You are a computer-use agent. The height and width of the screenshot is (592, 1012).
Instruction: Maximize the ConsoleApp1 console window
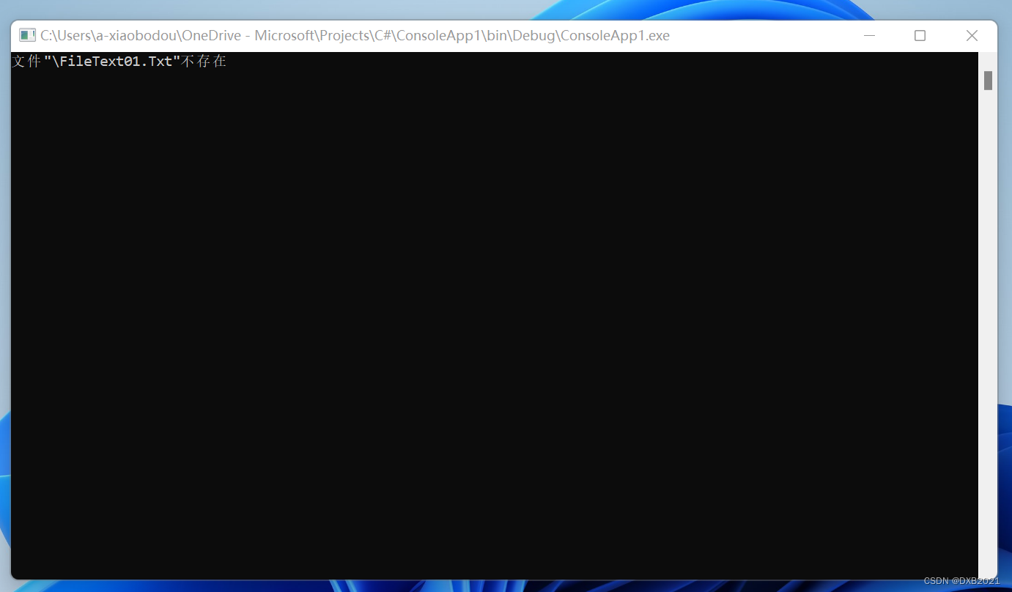pyautogui.click(x=920, y=35)
